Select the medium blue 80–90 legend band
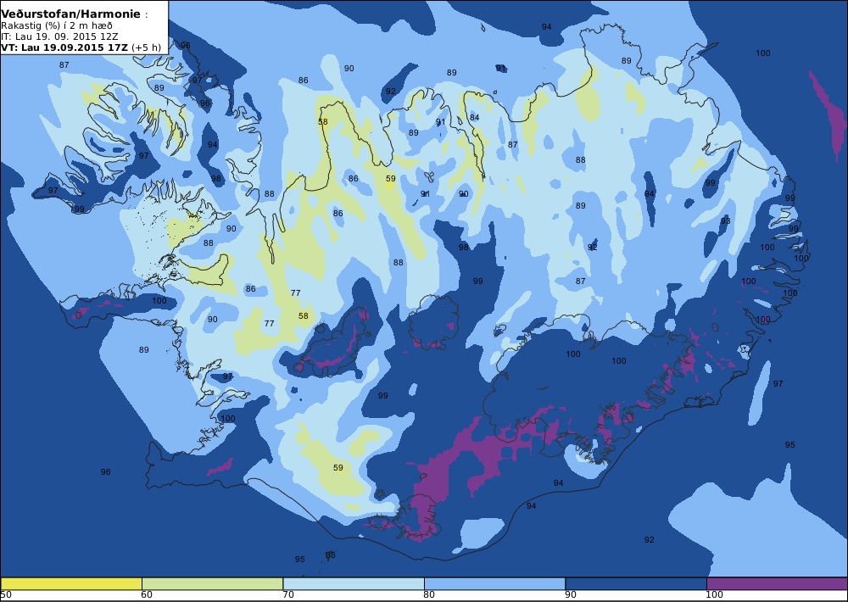The width and height of the screenshot is (848, 602). (495, 583)
